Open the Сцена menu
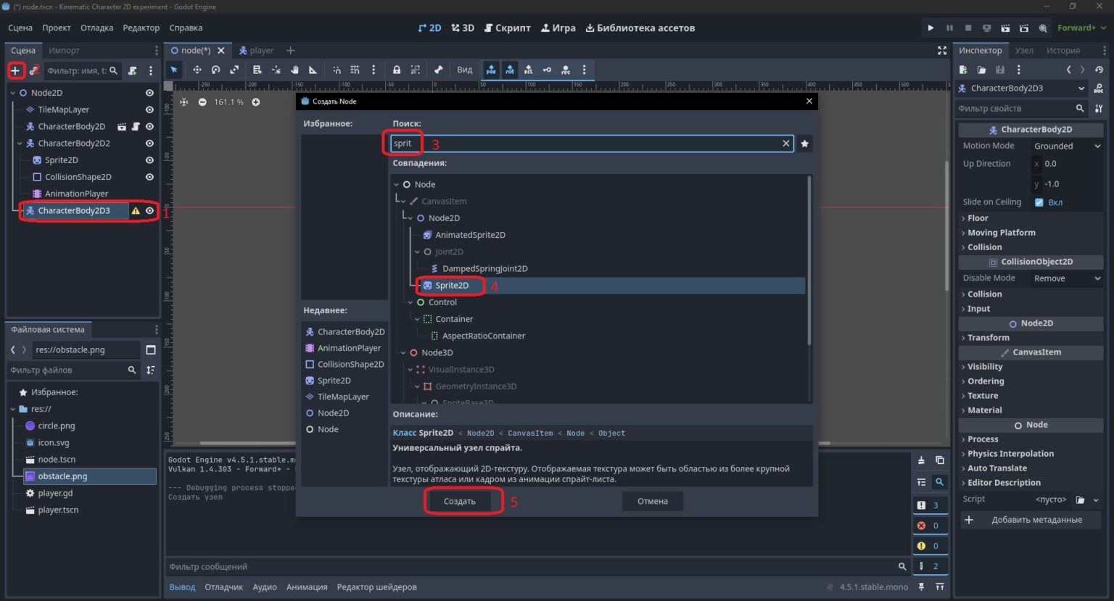This screenshot has height=601, width=1114. [x=20, y=28]
